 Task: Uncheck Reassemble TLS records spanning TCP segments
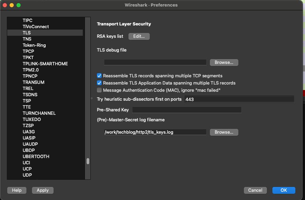[x=100, y=76]
